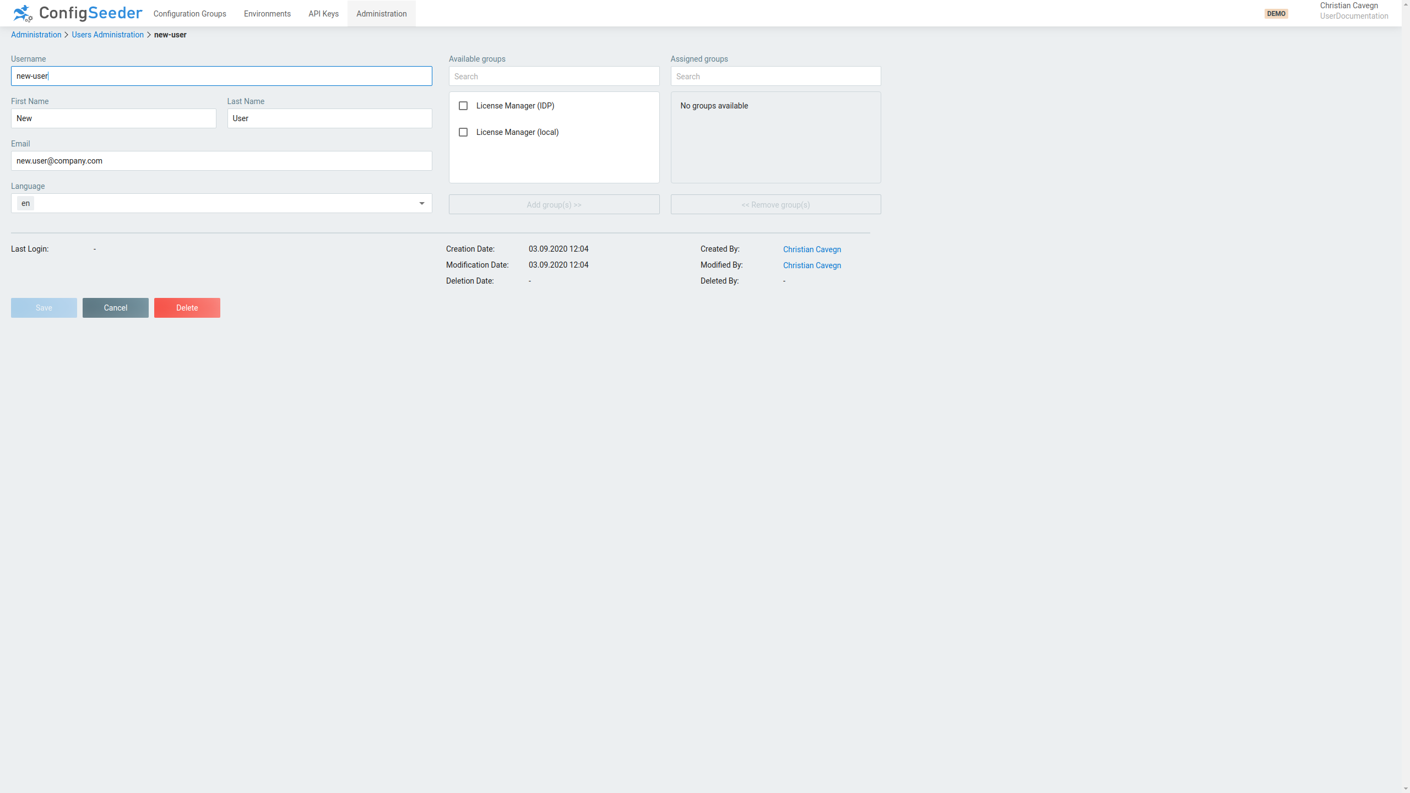Open Created By Christian Cavegn link
Screen dimensions: 1410x793
coord(812,249)
